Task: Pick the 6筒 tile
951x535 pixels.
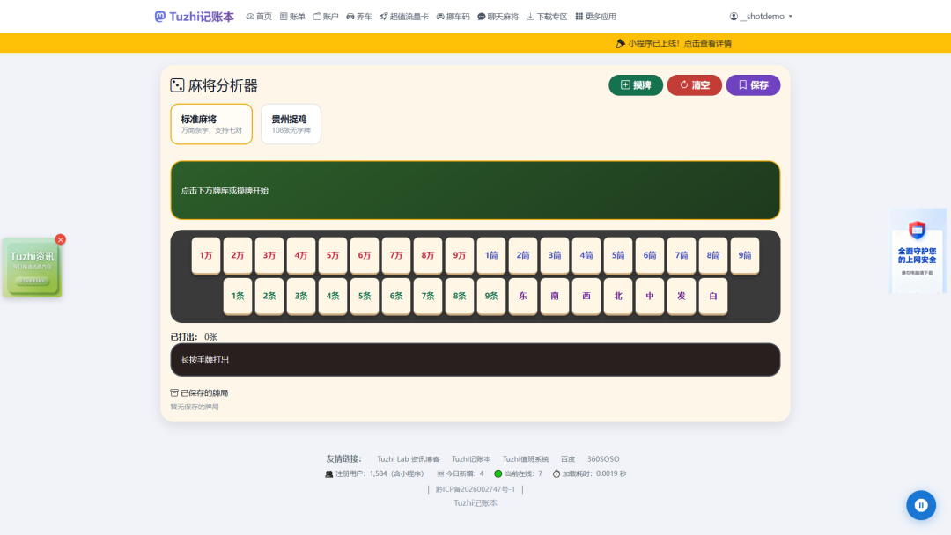Action: pyautogui.click(x=650, y=256)
